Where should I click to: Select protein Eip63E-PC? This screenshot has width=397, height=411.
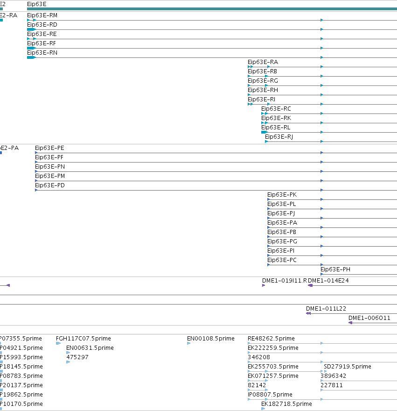[282, 260]
